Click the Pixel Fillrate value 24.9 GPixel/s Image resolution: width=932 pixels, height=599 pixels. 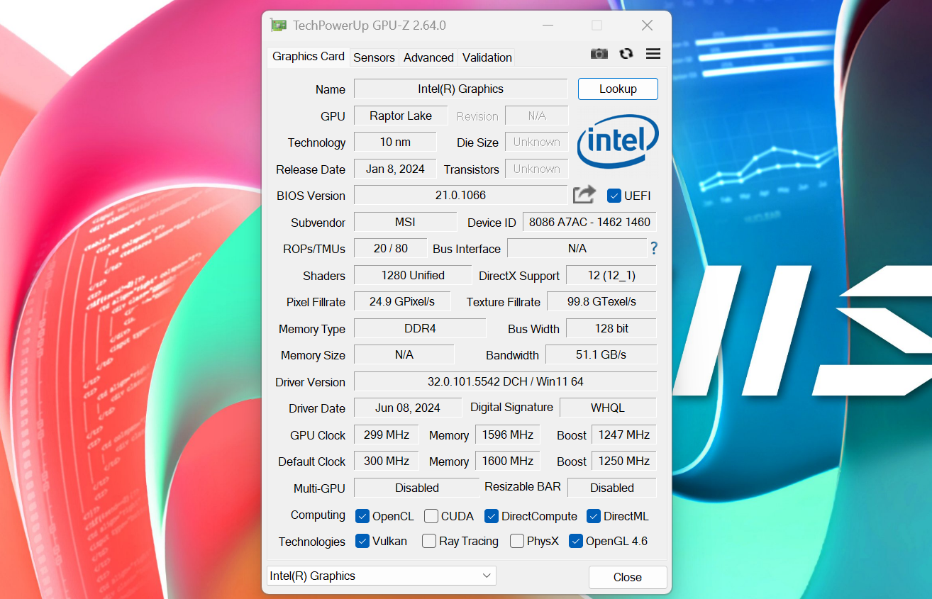tap(402, 301)
